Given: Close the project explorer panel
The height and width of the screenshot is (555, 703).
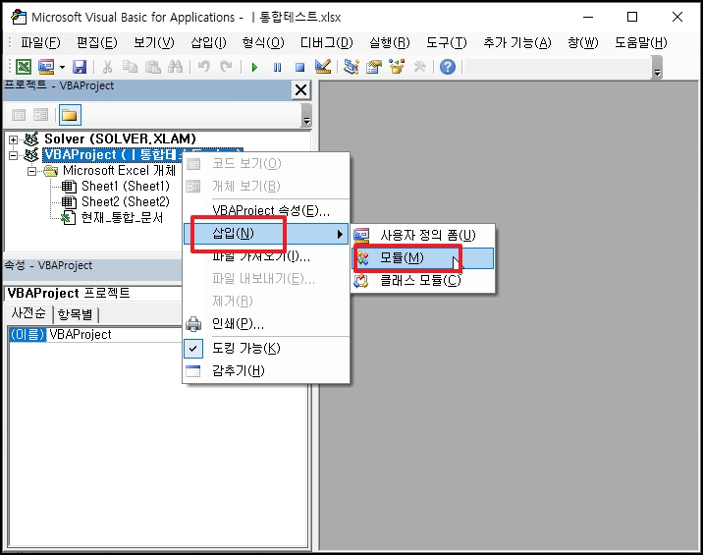Looking at the screenshot, I should click(300, 90).
